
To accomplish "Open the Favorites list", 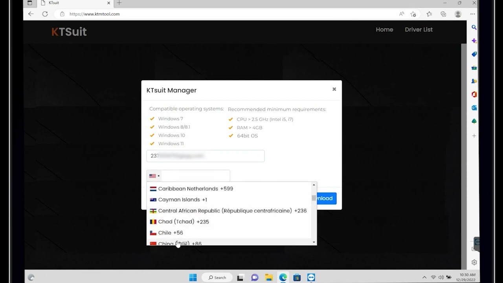I will pos(429,14).
